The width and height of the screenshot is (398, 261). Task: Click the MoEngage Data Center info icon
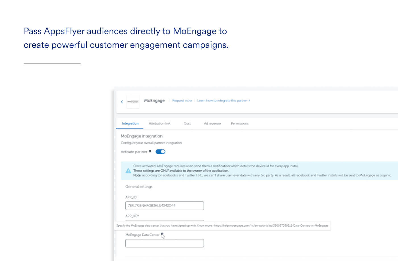coord(162,234)
